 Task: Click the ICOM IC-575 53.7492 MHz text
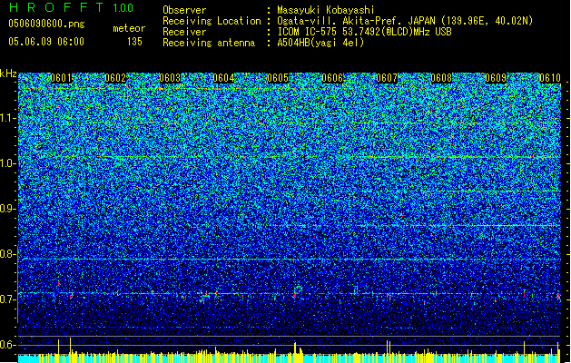[x=364, y=32]
